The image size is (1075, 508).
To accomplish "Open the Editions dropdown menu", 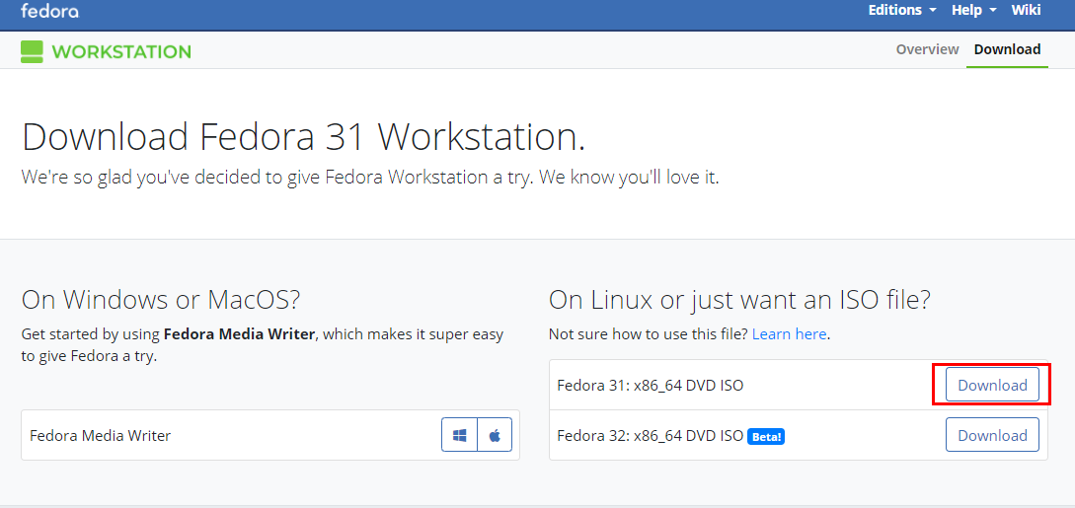I will coord(902,10).
